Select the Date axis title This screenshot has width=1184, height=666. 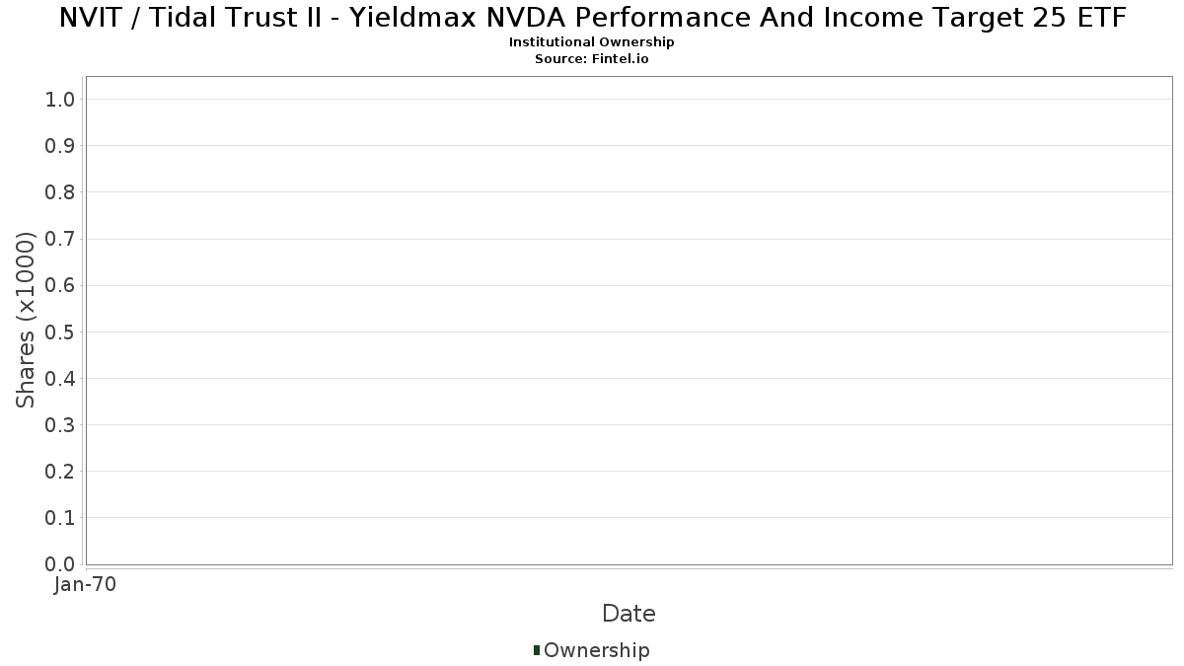pos(629,614)
